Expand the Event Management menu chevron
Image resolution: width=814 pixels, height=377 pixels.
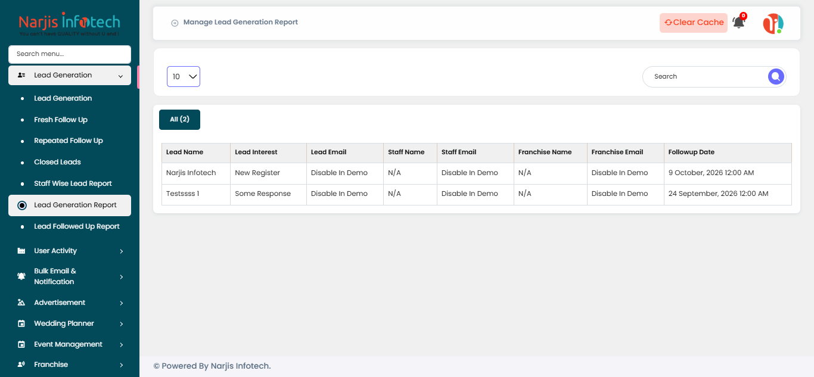click(x=121, y=345)
